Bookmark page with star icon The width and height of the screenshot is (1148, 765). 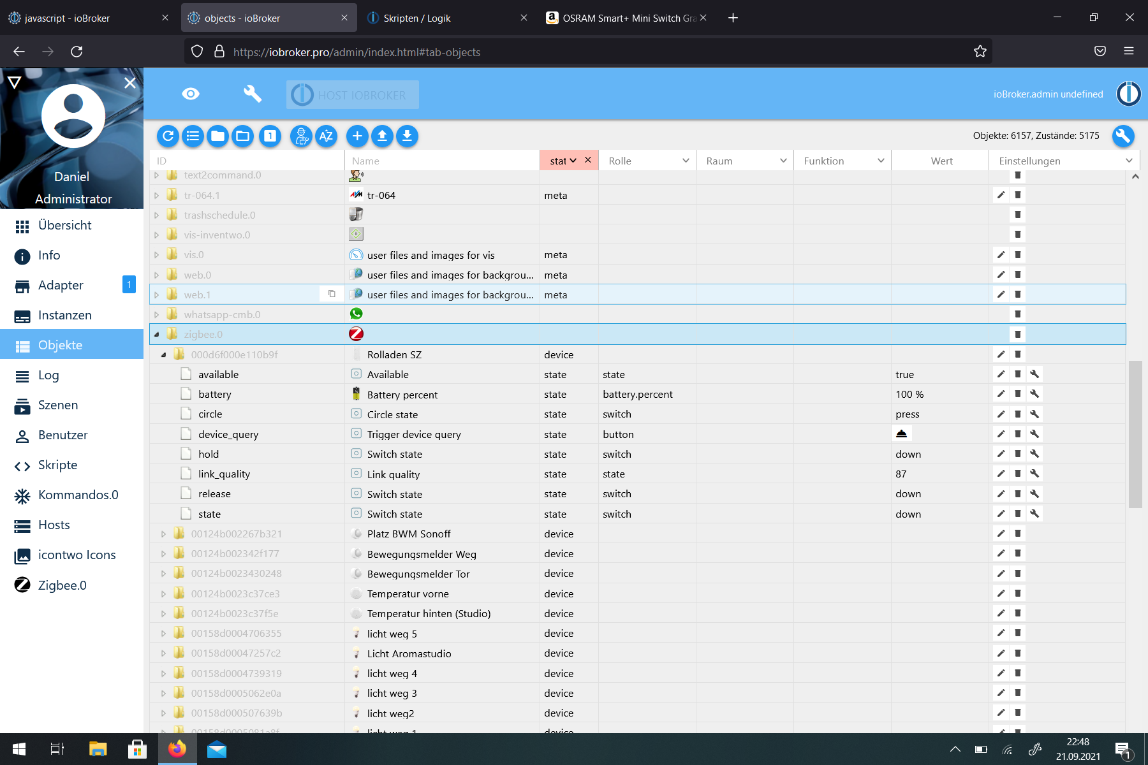tap(980, 52)
